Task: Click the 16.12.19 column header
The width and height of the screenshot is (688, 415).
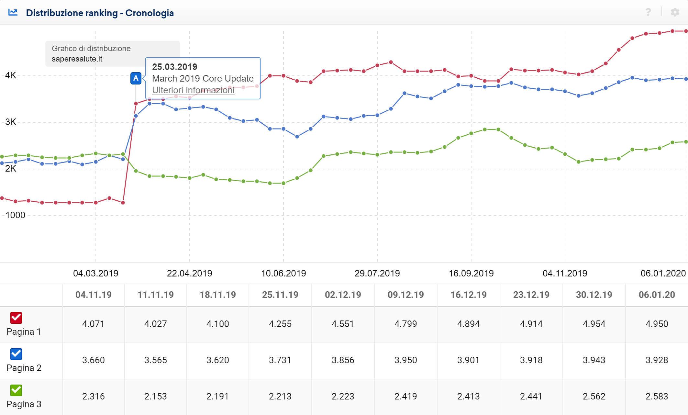Action: (469, 295)
